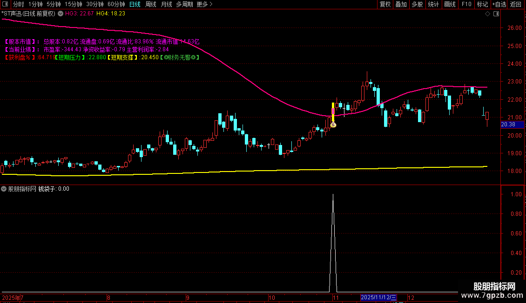Open the 多股 multi-stock view
This screenshot has height=303, width=526.
pyautogui.click(x=417, y=4)
